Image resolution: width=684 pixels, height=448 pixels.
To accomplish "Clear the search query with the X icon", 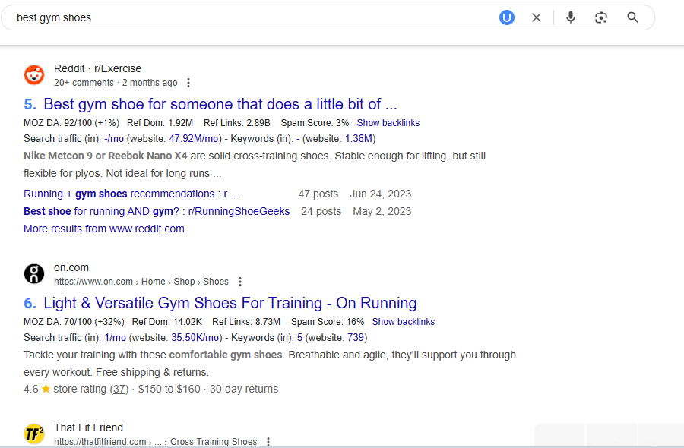I will point(537,17).
